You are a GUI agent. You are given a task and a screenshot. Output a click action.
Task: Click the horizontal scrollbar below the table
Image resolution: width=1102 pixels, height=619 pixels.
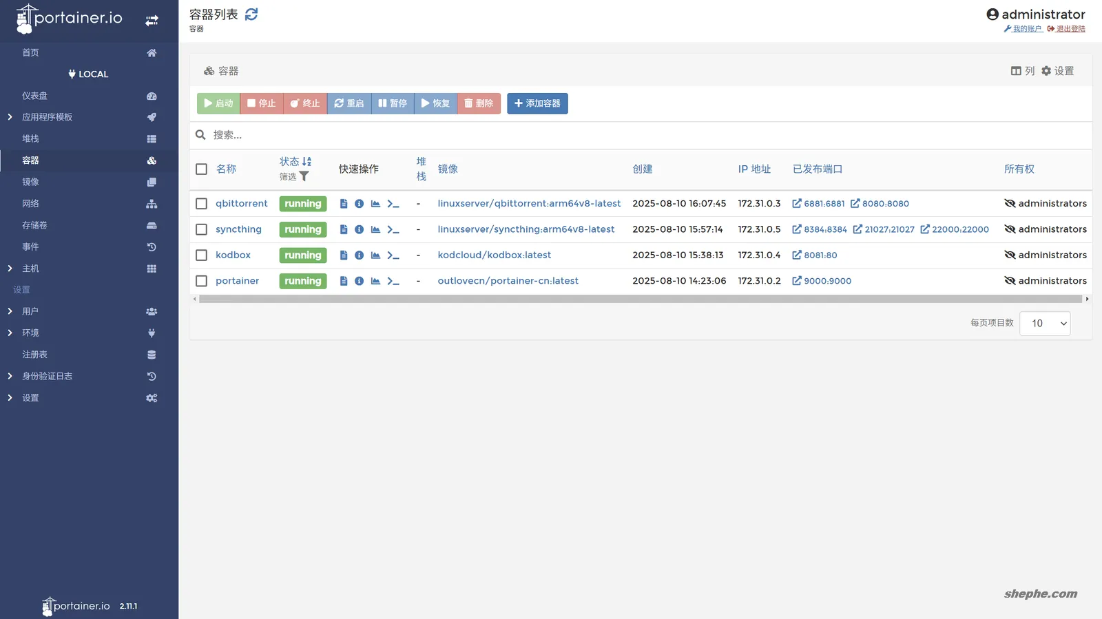coord(639,299)
